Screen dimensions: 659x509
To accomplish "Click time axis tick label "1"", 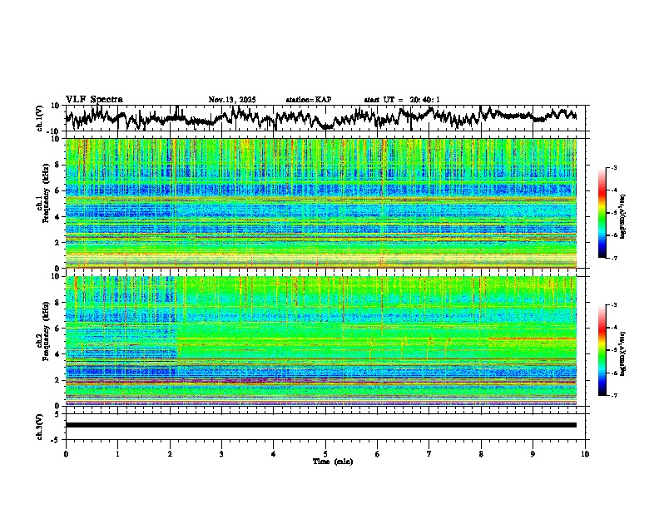I will click(x=117, y=454).
